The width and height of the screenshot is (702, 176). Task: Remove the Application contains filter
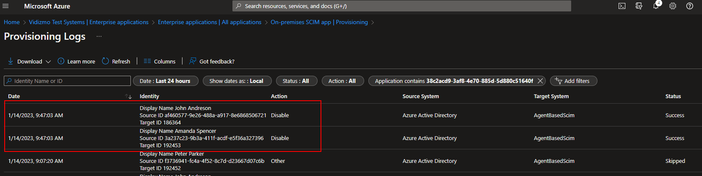pos(540,81)
